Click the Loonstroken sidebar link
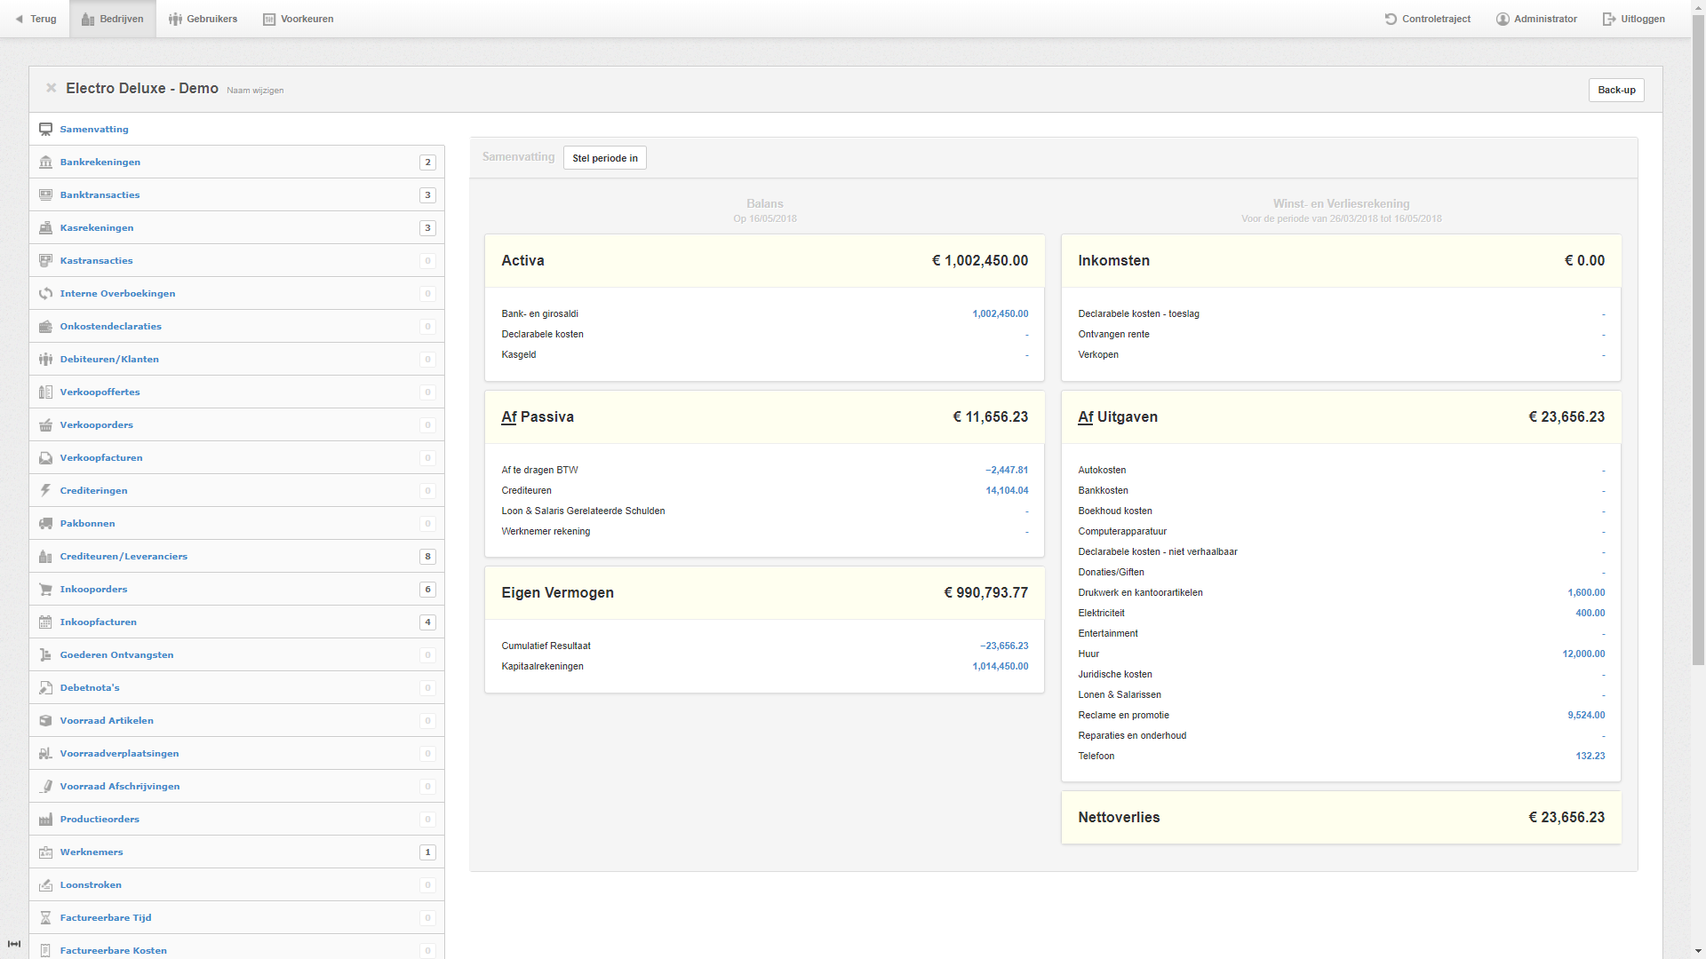1706x959 pixels. (91, 885)
